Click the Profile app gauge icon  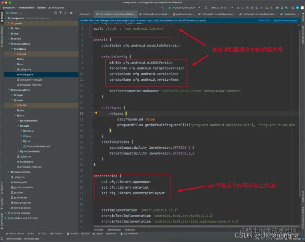click(261, 8)
